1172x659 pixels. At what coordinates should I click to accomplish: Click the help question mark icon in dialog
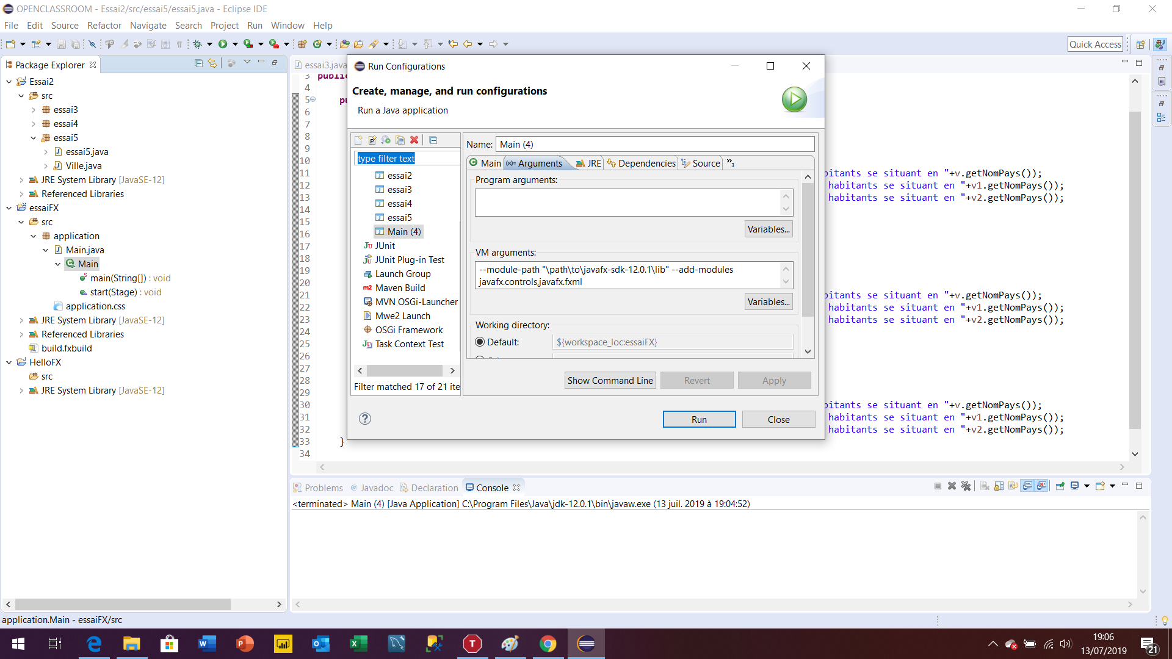(365, 419)
